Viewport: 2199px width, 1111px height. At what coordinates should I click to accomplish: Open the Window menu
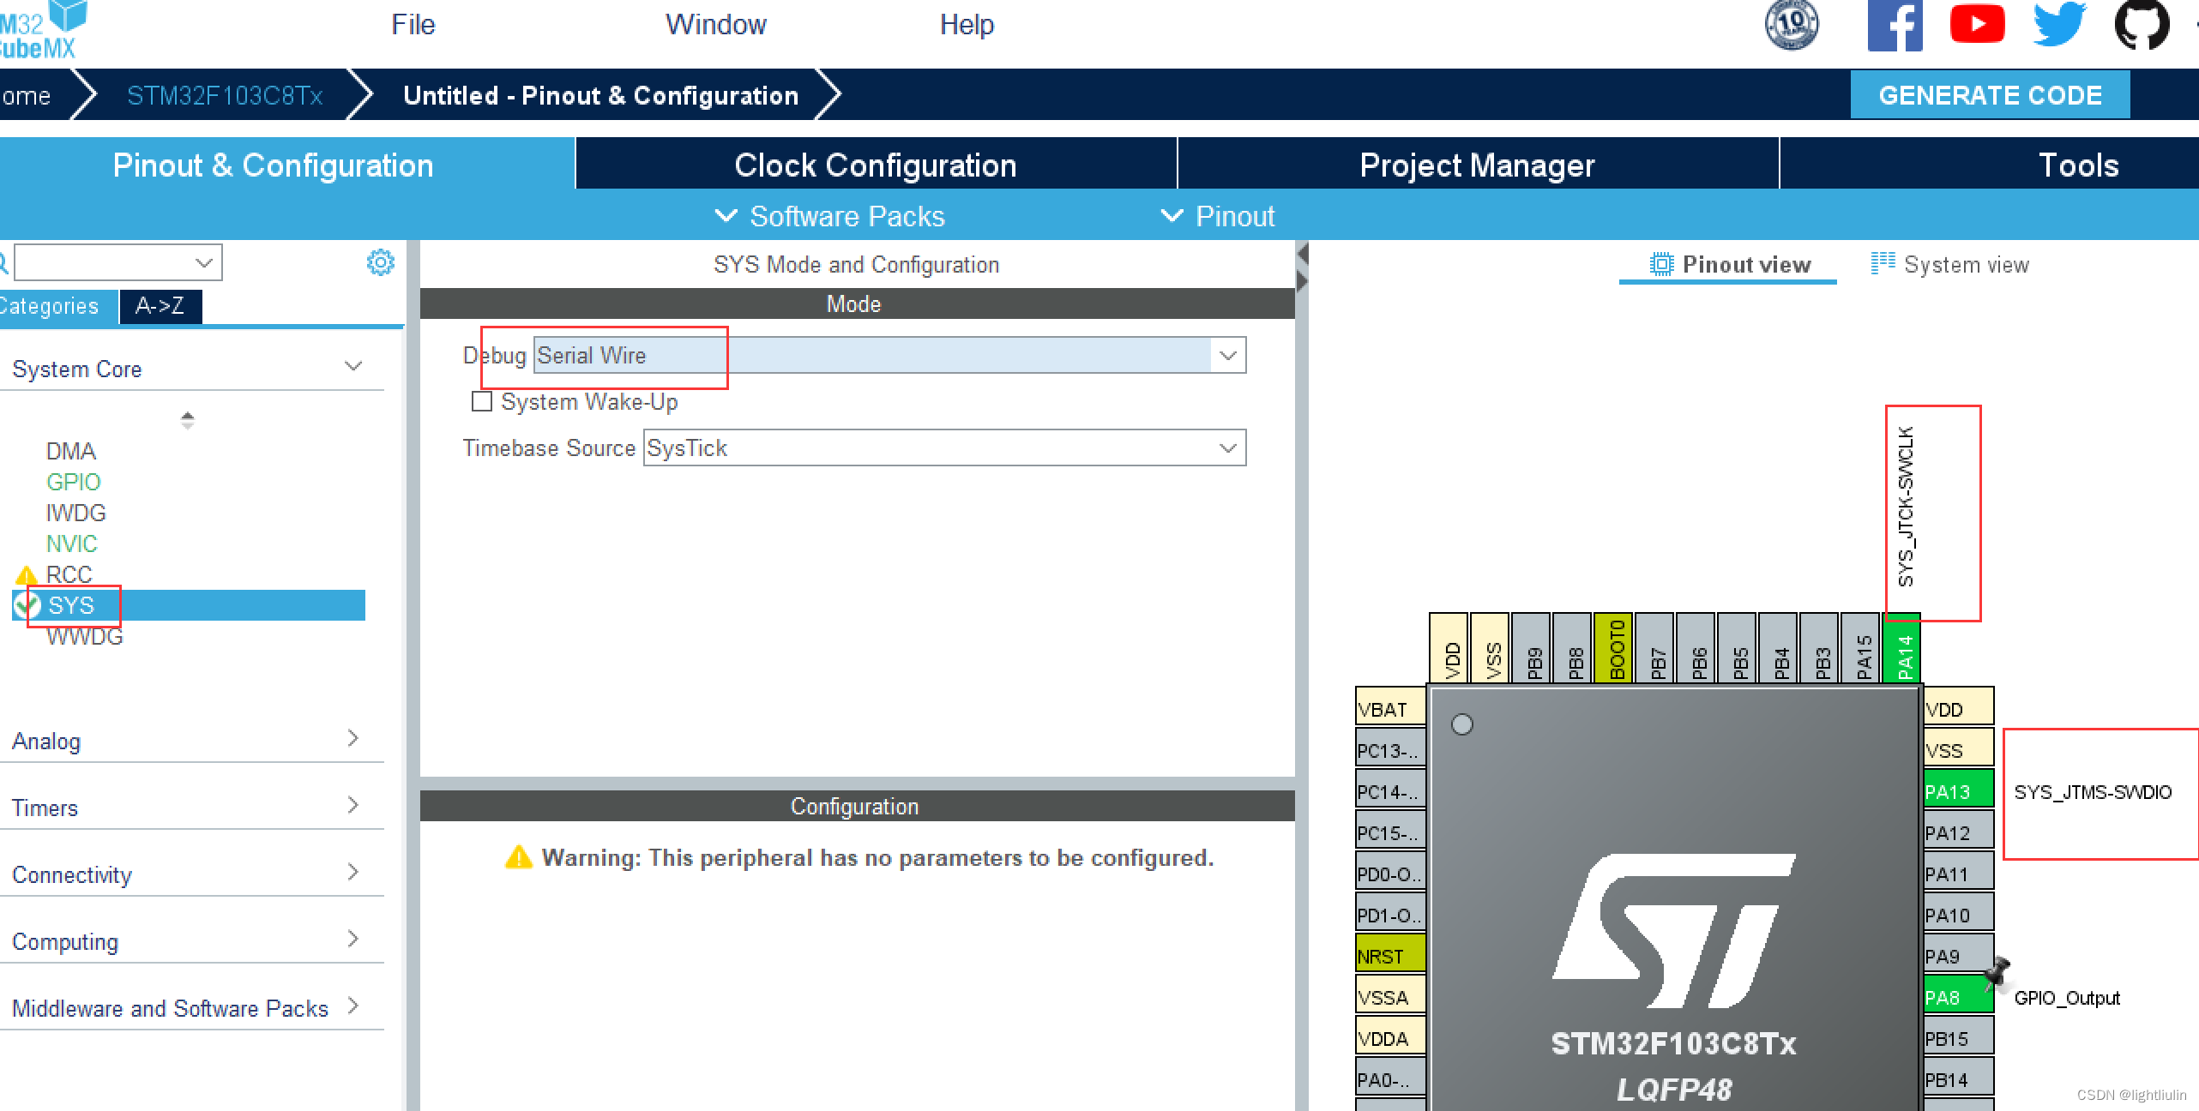point(716,24)
